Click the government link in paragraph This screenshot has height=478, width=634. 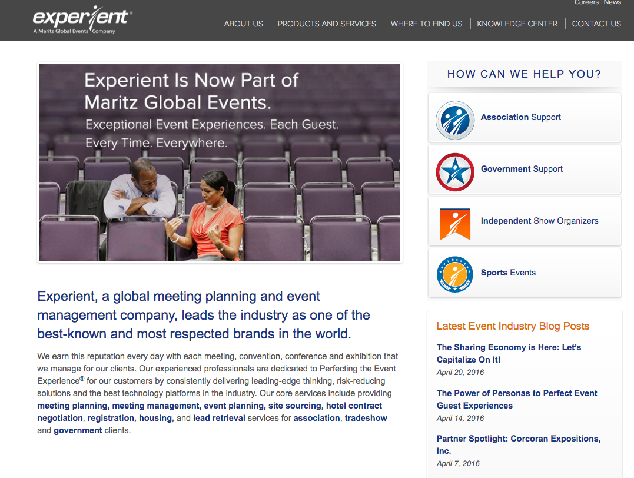point(78,431)
